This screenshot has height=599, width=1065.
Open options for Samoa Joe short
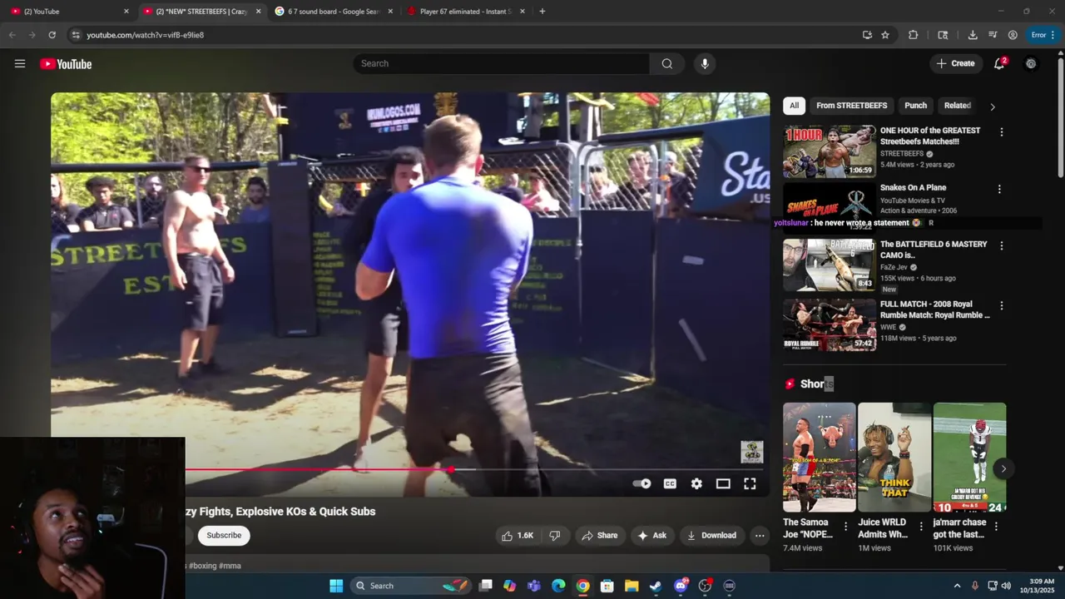pyautogui.click(x=846, y=527)
